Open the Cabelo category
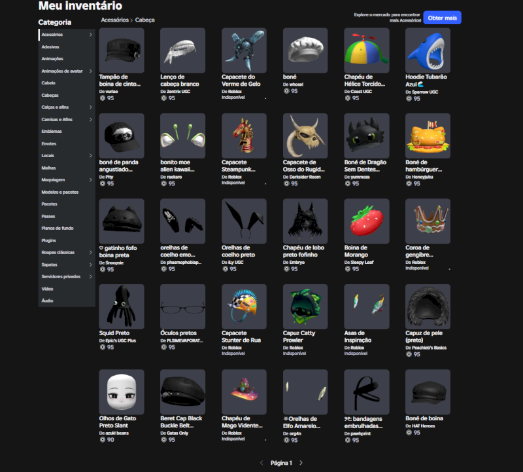Screen dimensions: 523x472 [67, 83]
